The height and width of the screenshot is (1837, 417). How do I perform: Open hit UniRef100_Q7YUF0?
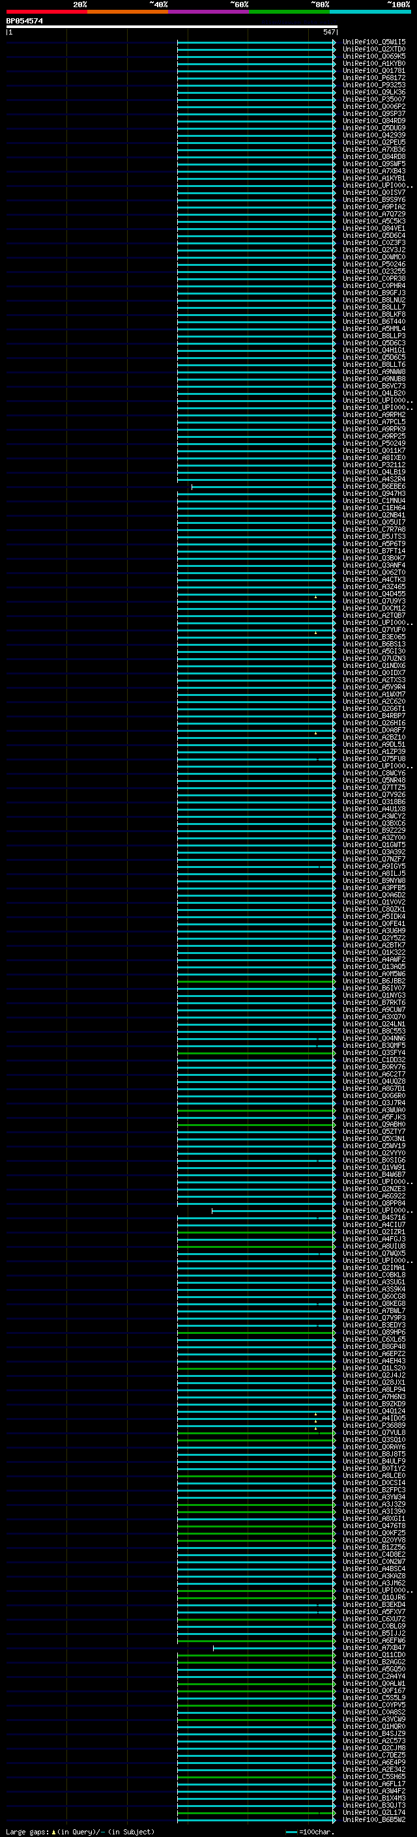pyautogui.click(x=374, y=629)
